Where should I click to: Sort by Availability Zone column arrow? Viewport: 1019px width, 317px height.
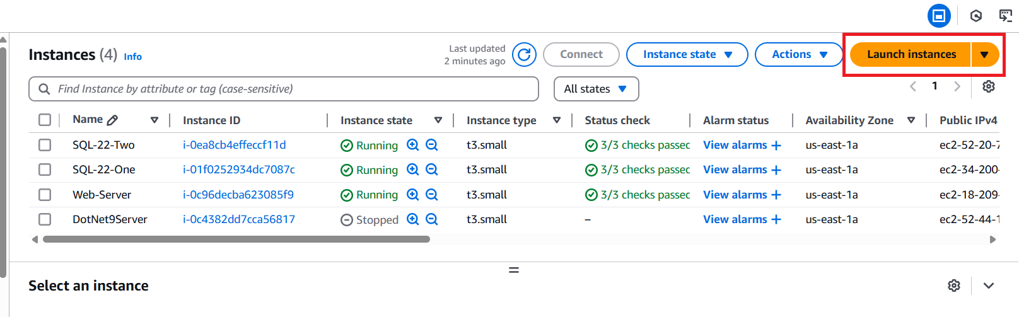(911, 120)
